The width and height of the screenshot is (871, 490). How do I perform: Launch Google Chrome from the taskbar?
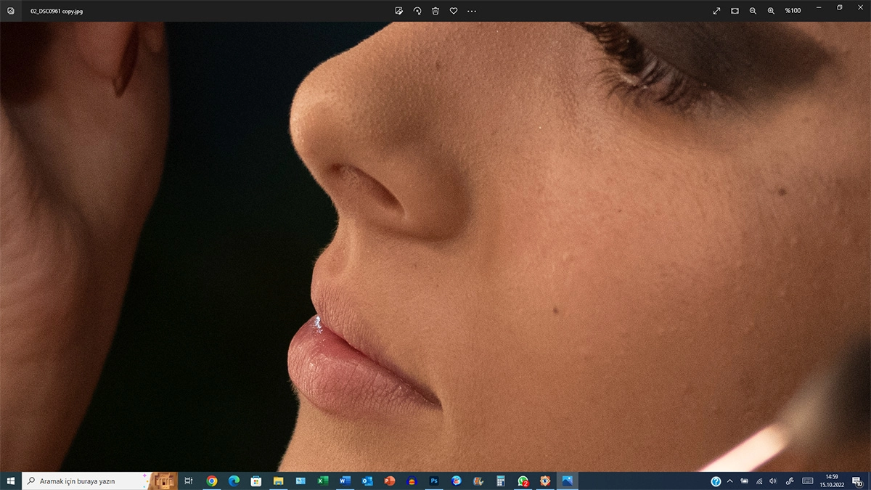point(211,481)
